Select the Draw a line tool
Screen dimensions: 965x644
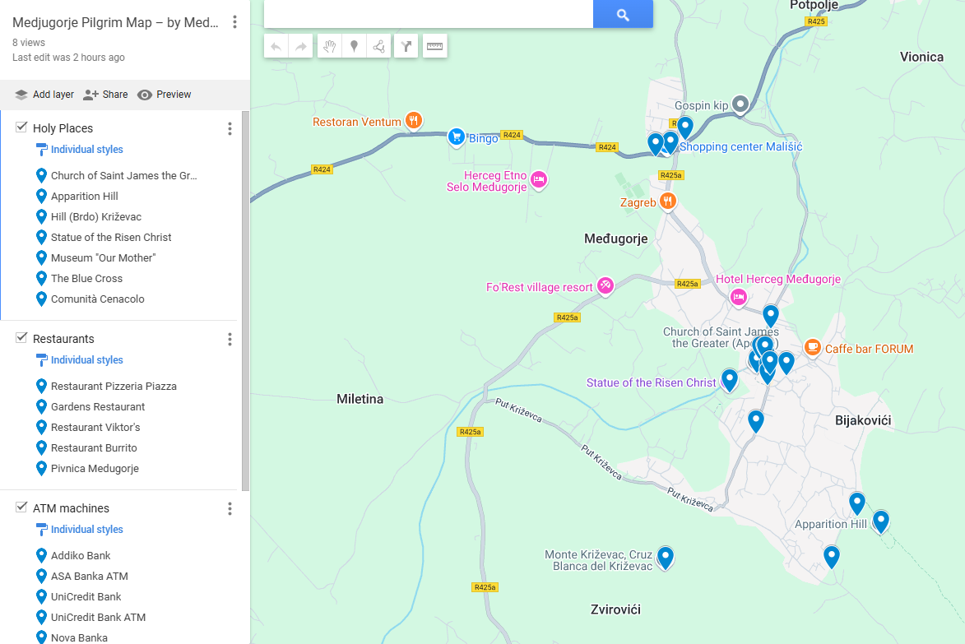[x=378, y=46]
